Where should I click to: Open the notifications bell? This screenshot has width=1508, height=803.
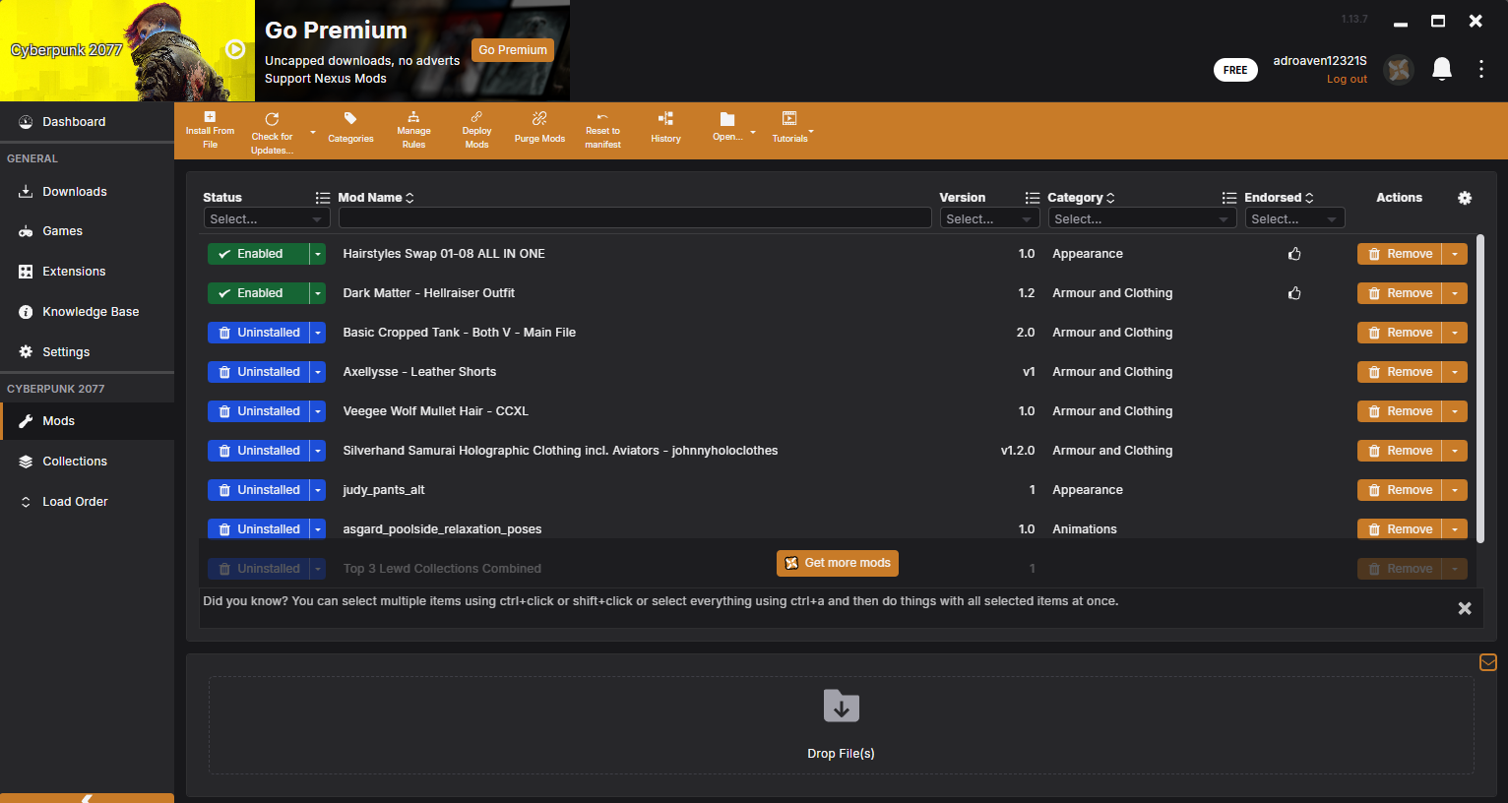coord(1442,69)
